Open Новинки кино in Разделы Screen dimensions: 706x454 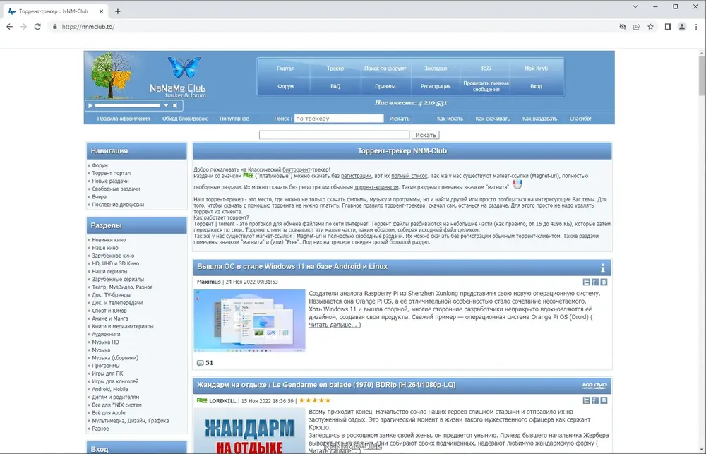[x=109, y=240]
